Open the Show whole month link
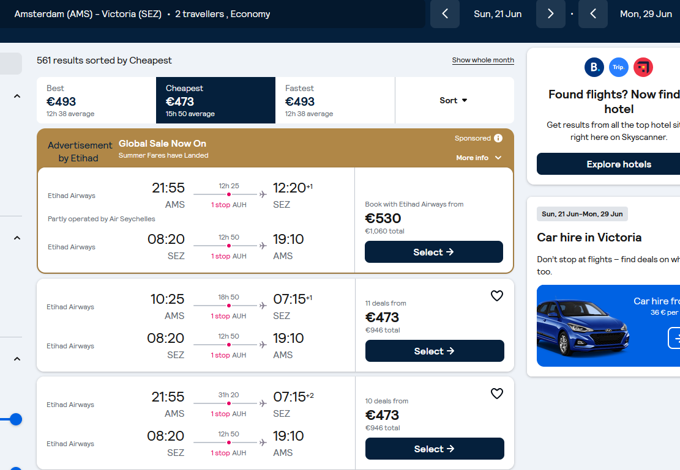The width and height of the screenshot is (680, 470). [x=483, y=61]
